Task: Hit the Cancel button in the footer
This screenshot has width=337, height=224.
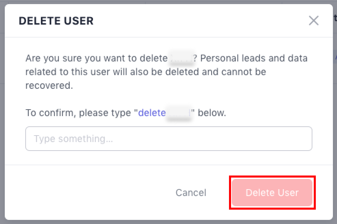Action: 191,193
